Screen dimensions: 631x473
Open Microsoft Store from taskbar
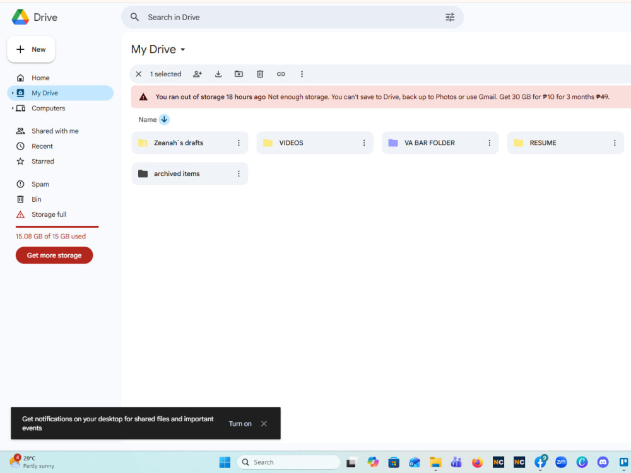(x=394, y=462)
